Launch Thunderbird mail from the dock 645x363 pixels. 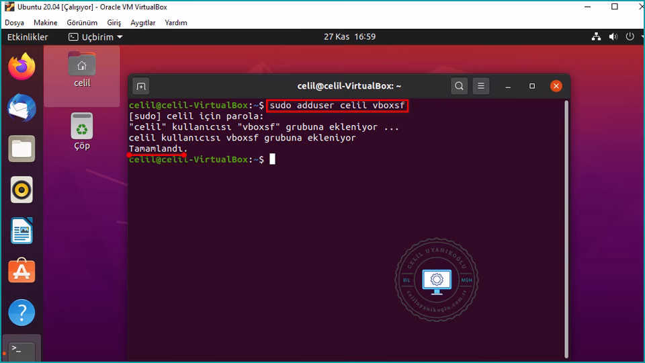pos(21,108)
